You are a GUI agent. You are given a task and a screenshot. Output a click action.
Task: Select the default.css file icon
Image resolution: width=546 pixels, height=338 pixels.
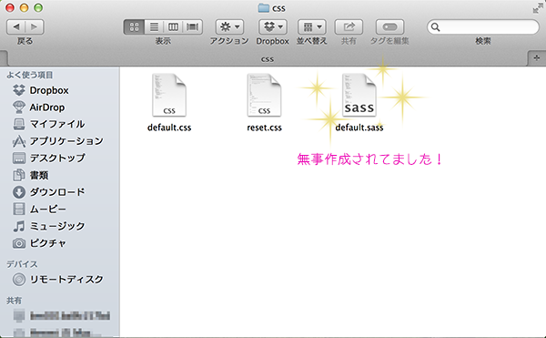coord(169,95)
